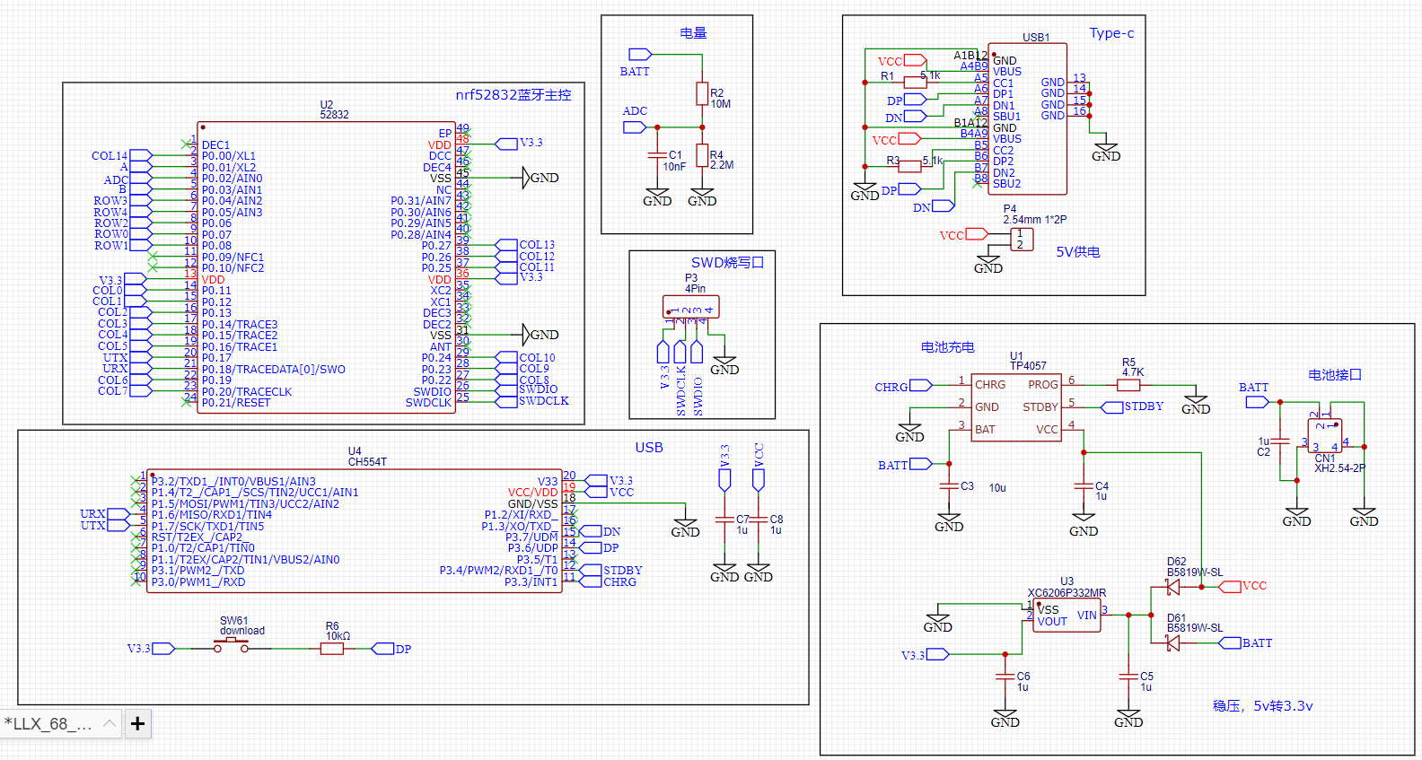The width and height of the screenshot is (1422, 760).
Task: Click the BATT net port in 电量 block
Action: 640,55
